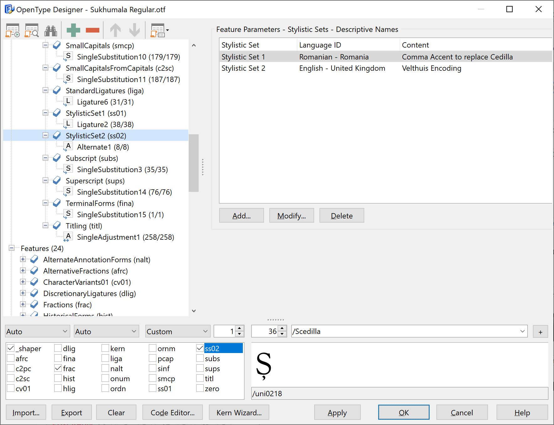554x425 pixels.
Task: Select the Alternate1 (8/8) lookup
Action: click(103, 147)
